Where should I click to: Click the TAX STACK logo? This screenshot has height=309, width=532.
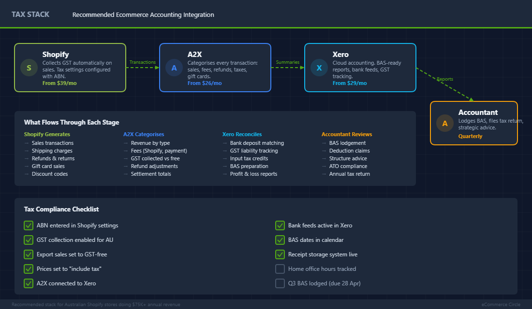click(x=30, y=14)
